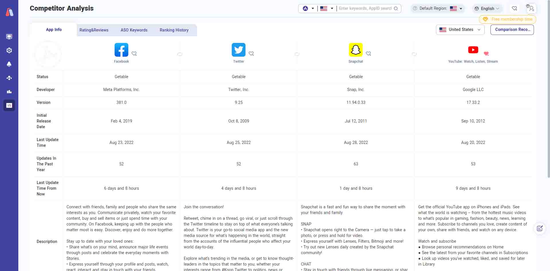The height and width of the screenshot is (271, 550).
Task: Click the search magnifier in keyword field
Action: click(396, 8)
